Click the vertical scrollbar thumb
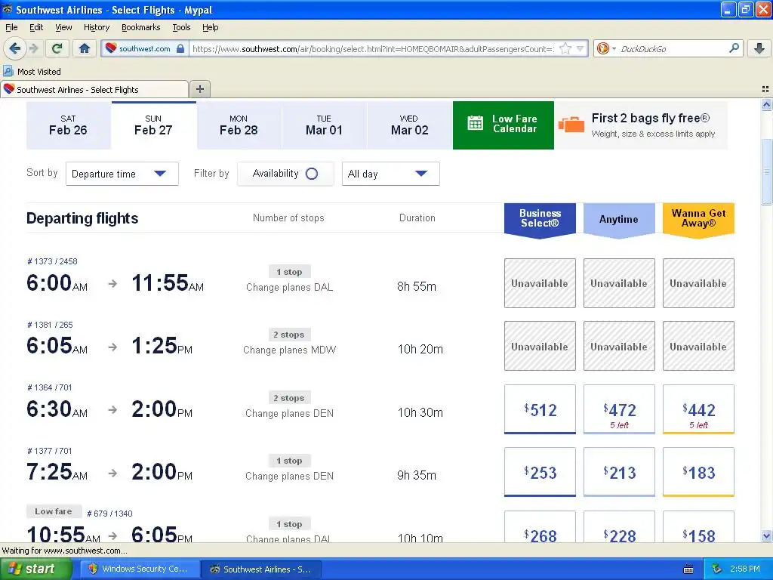The width and height of the screenshot is (773, 580). 766,170
